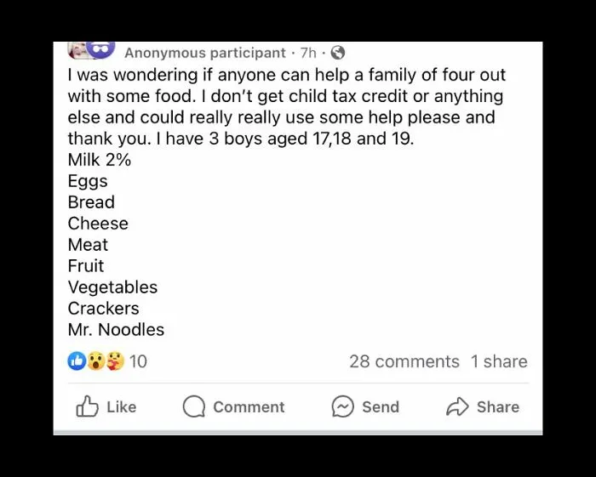Click the Share arrow icon
The height and width of the screenshot is (477, 596).
457,406
